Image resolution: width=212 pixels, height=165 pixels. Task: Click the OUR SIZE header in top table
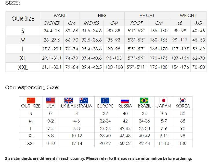point(23,19)
